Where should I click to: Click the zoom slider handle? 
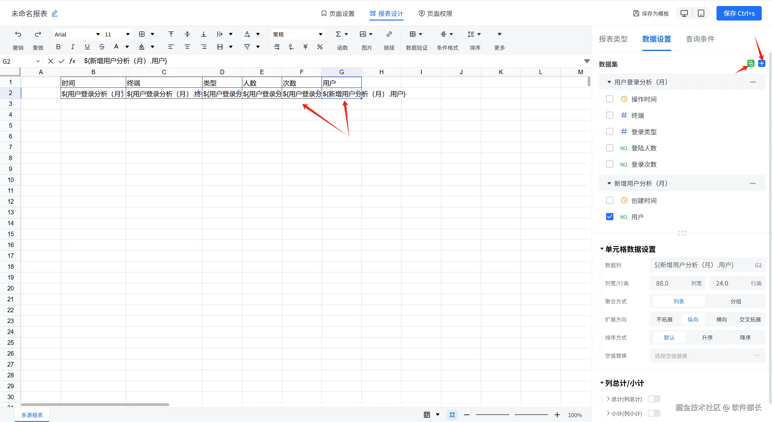(x=512, y=415)
